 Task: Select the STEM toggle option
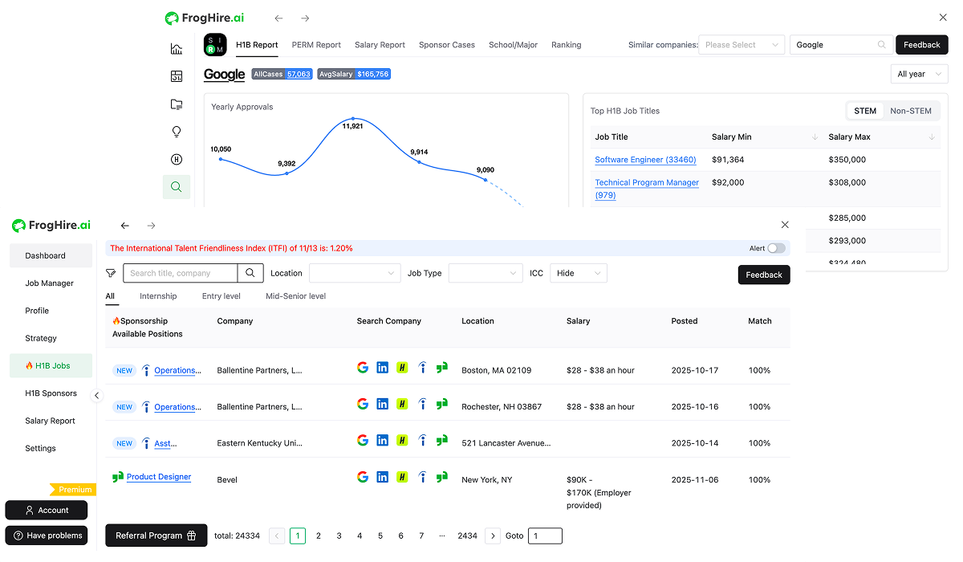tap(865, 110)
